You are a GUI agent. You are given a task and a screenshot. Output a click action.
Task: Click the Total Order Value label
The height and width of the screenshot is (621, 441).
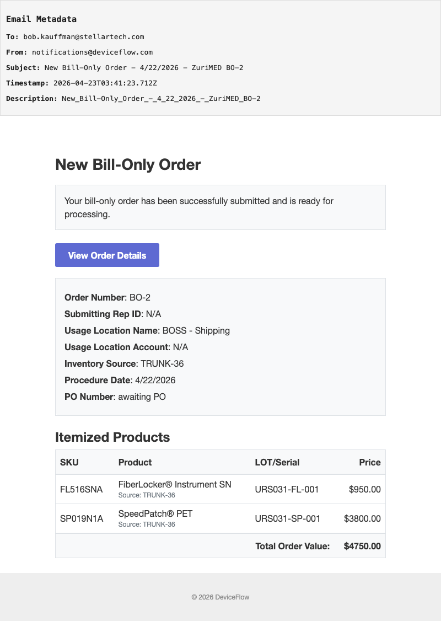pyautogui.click(x=293, y=546)
